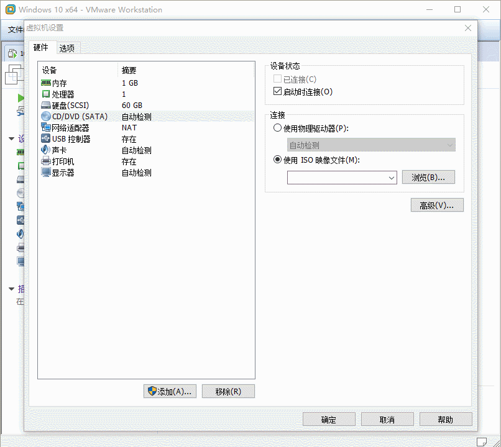Click the 摘要 column header
Viewport: 501px width, 447px height.
coord(129,70)
